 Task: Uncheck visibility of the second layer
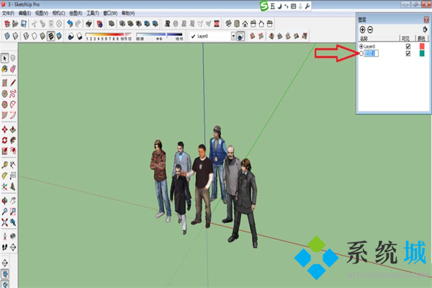pyautogui.click(x=408, y=53)
